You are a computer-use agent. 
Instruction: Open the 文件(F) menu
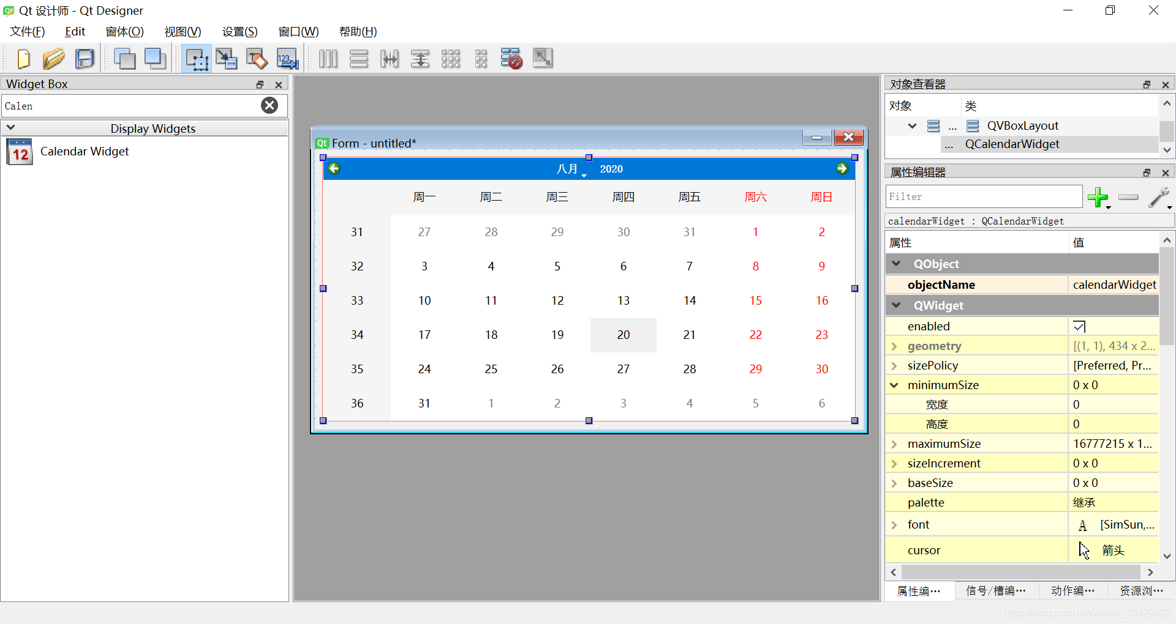pos(28,31)
